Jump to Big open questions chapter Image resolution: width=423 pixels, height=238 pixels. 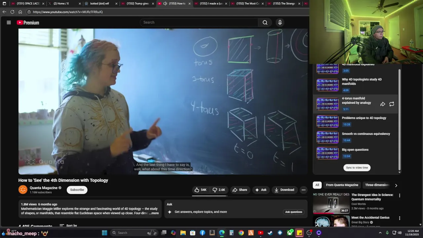point(356,153)
